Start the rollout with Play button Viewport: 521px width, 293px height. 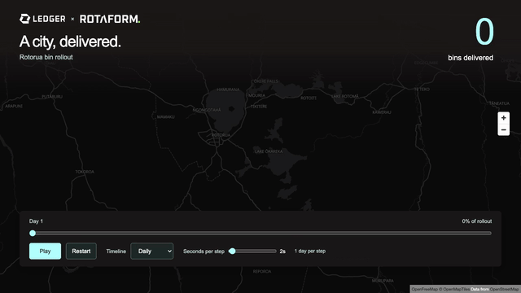click(x=46, y=251)
